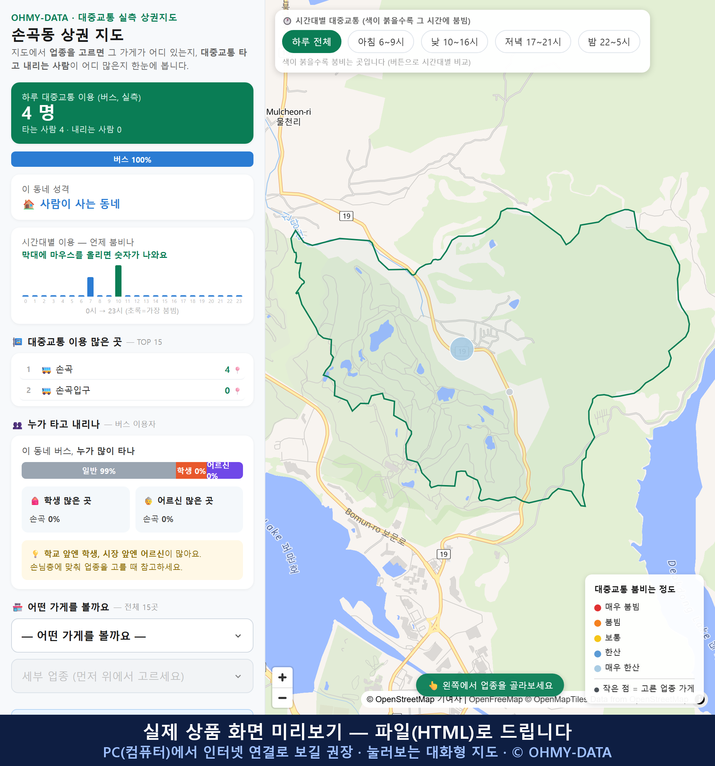Open the OpenFreeMap attribution link
Screen dimensions: 715x766
(495, 699)
